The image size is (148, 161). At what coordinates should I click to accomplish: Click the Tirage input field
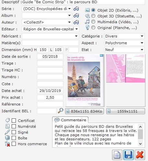tap(50, 63)
